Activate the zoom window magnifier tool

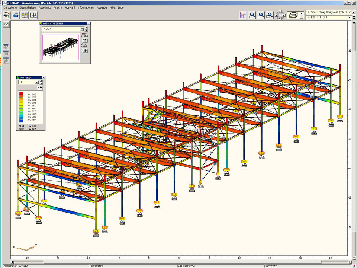(270, 15)
